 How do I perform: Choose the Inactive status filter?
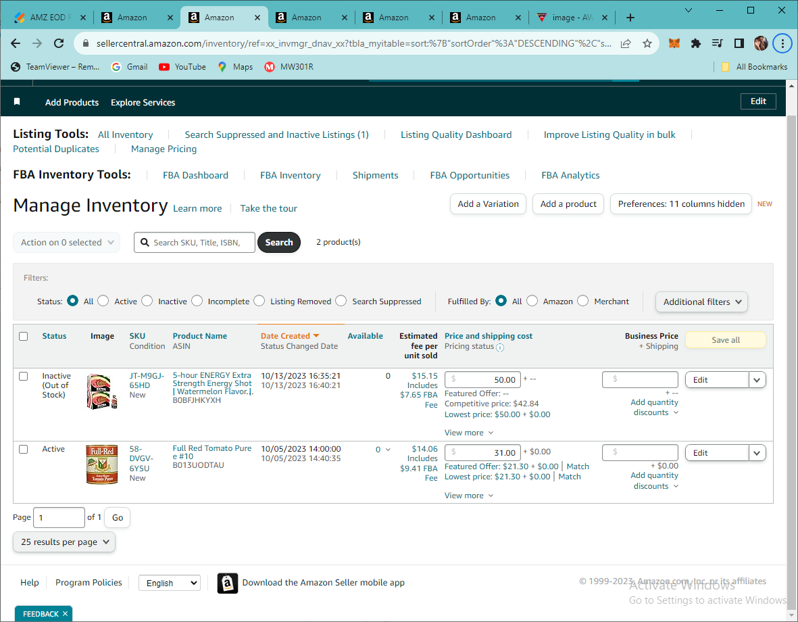coord(147,301)
